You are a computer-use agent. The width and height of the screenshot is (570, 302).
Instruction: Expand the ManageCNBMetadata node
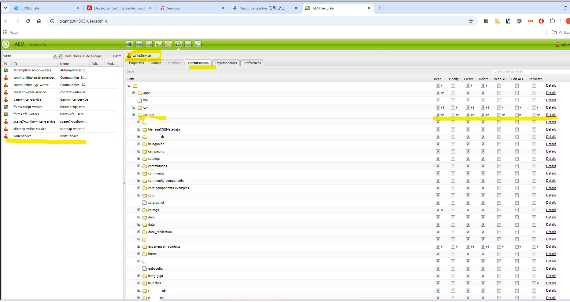(139, 129)
